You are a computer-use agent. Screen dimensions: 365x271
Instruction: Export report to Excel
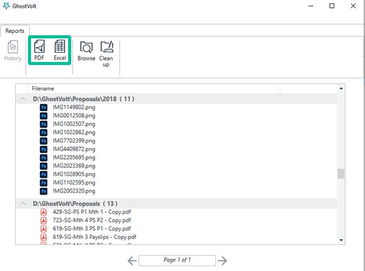coord(60,50)
